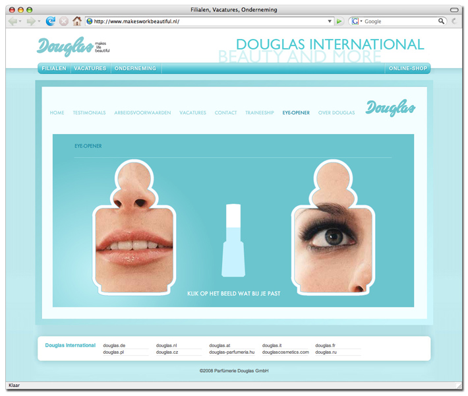
Task: Open the FILIALEN tab
Action: tap(54, 69)
